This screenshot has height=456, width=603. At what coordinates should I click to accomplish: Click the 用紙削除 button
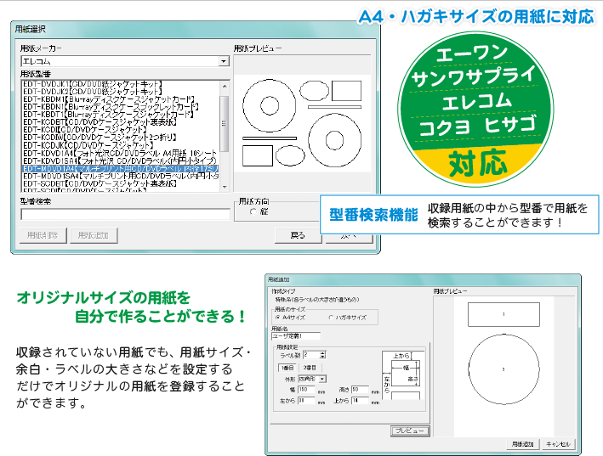[43, 235]
